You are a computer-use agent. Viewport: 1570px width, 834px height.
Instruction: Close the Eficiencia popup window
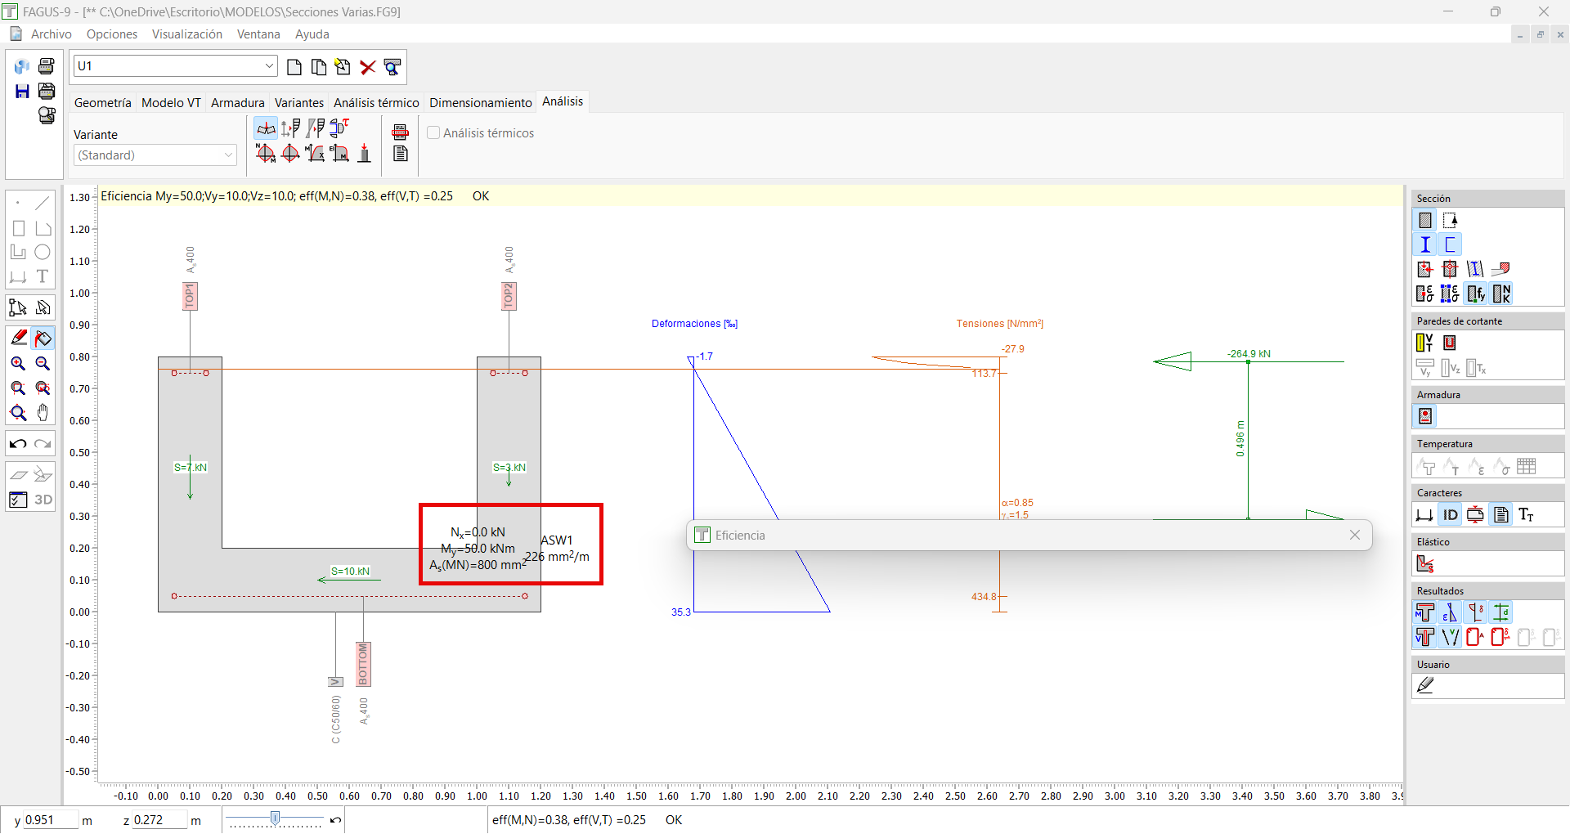[x=1355, y=535]
